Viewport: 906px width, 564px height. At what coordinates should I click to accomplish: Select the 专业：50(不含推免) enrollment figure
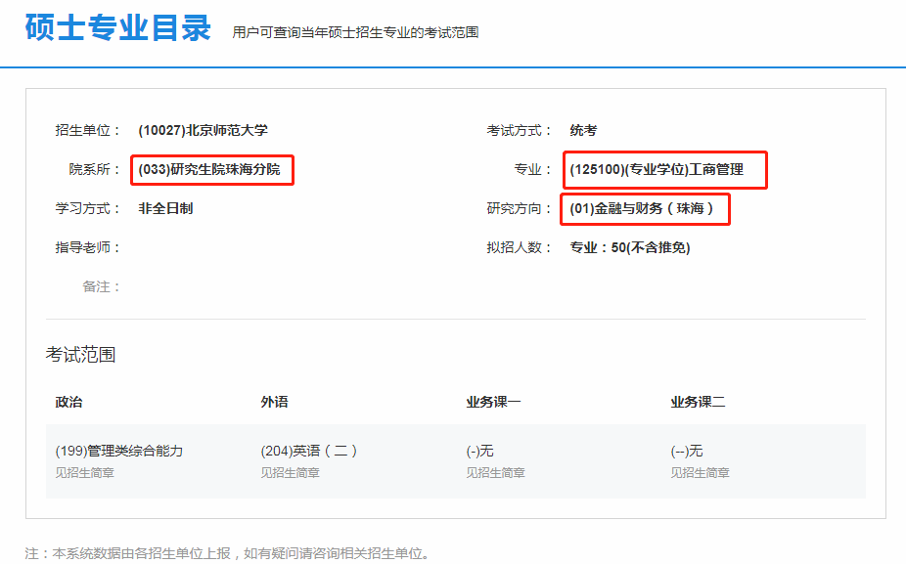[x=630, y=247]
